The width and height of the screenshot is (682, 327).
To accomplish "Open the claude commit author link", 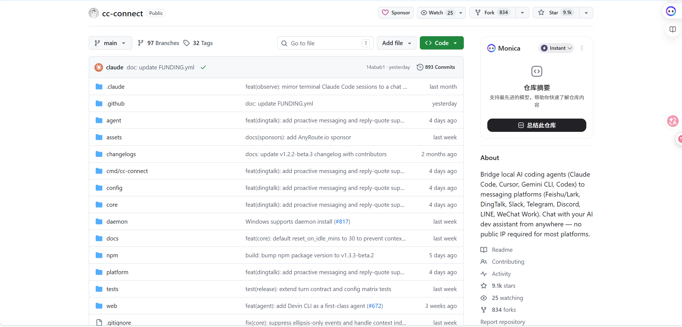I will 115,67.
